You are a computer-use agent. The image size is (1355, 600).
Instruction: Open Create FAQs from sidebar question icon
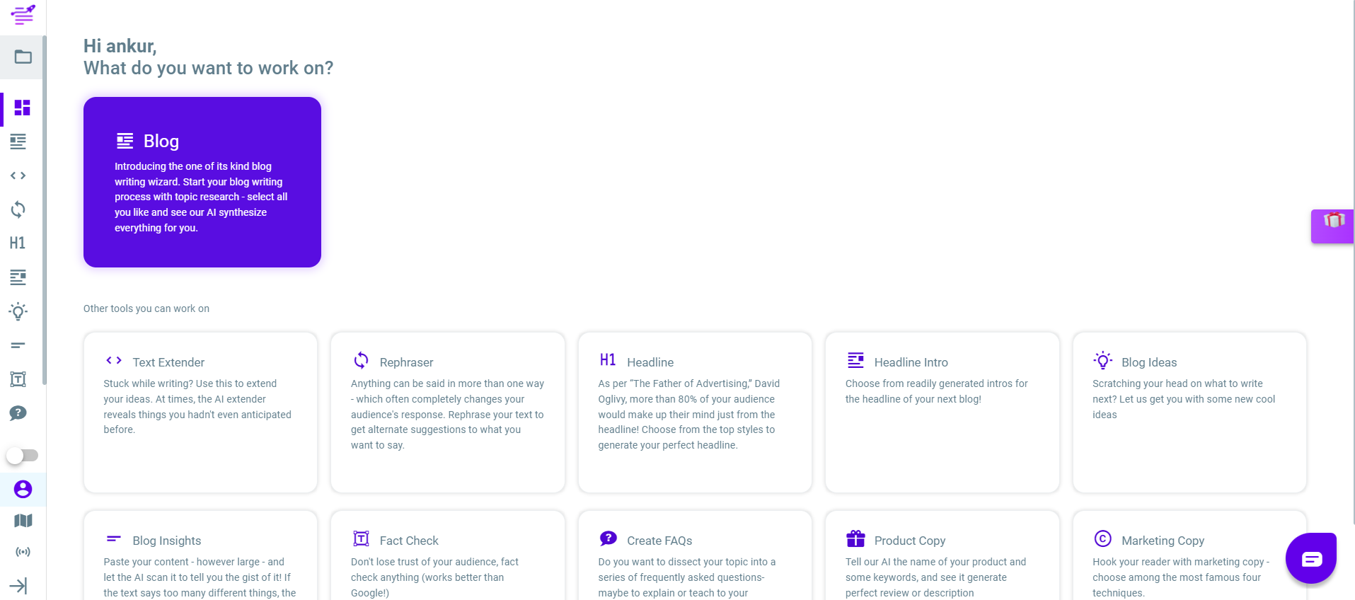18,413
